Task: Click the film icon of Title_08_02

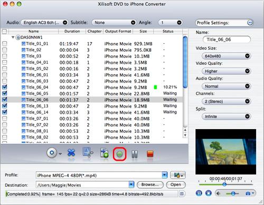Action: tap(23, 137)
